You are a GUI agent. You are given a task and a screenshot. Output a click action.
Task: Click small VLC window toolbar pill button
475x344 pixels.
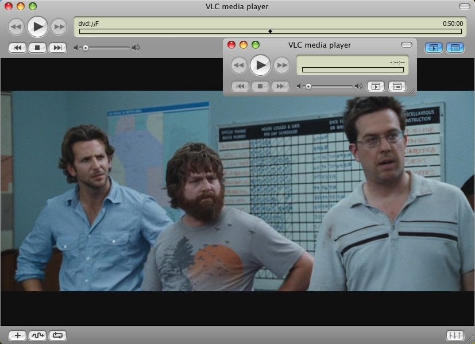(406, 45)
